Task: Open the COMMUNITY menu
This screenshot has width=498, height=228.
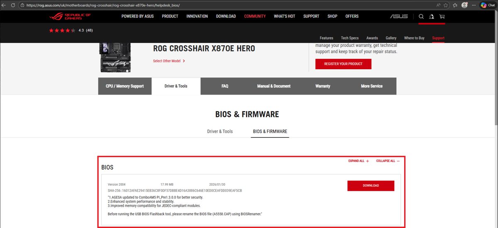Action: click(255, 16)
